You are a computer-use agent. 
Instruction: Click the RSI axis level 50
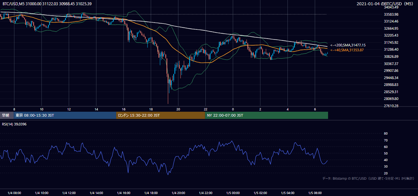[x=386, y=153]
